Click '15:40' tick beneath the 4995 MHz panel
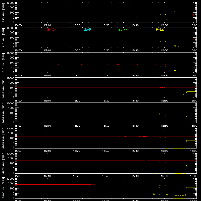Viewport: 201px width, 201px height. coord(135,151)
